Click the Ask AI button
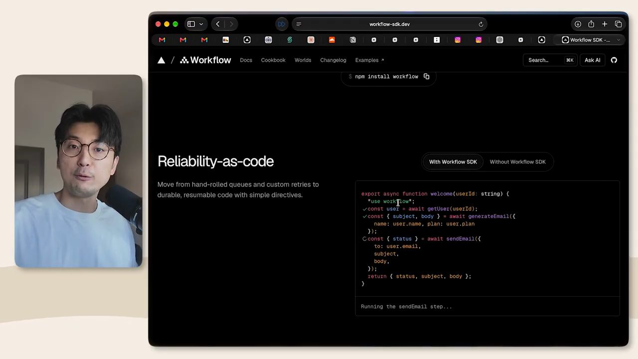 click(x=593, y=60)
